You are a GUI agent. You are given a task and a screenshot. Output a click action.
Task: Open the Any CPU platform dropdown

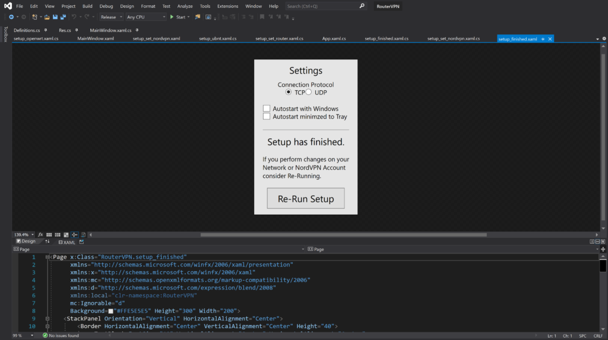tap(145, 17)
